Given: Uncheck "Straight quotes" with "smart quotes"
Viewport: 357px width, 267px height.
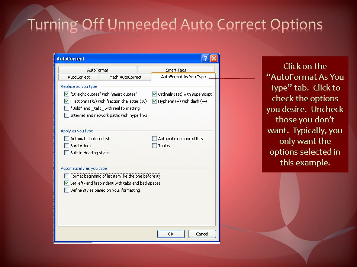Looking at the screenshot, I should [x=67, y=94].
